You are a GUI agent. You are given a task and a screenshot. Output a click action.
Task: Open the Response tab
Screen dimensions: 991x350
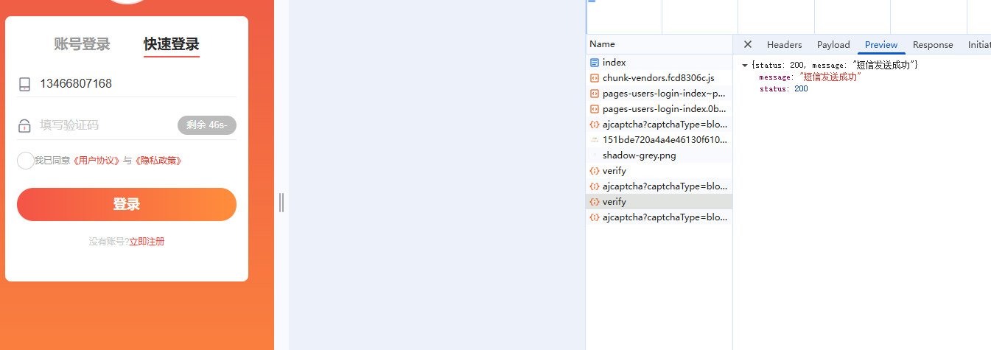coord(933,44)
